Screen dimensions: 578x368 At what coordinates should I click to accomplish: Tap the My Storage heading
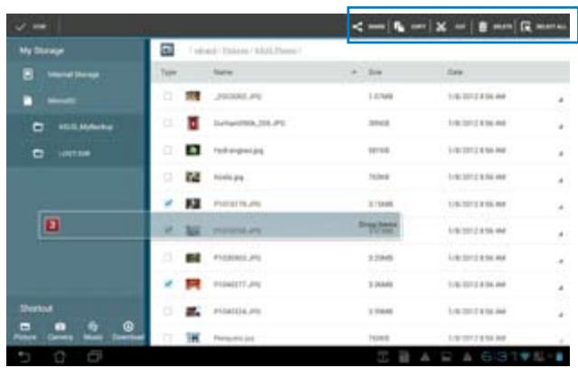pos(42,50)
